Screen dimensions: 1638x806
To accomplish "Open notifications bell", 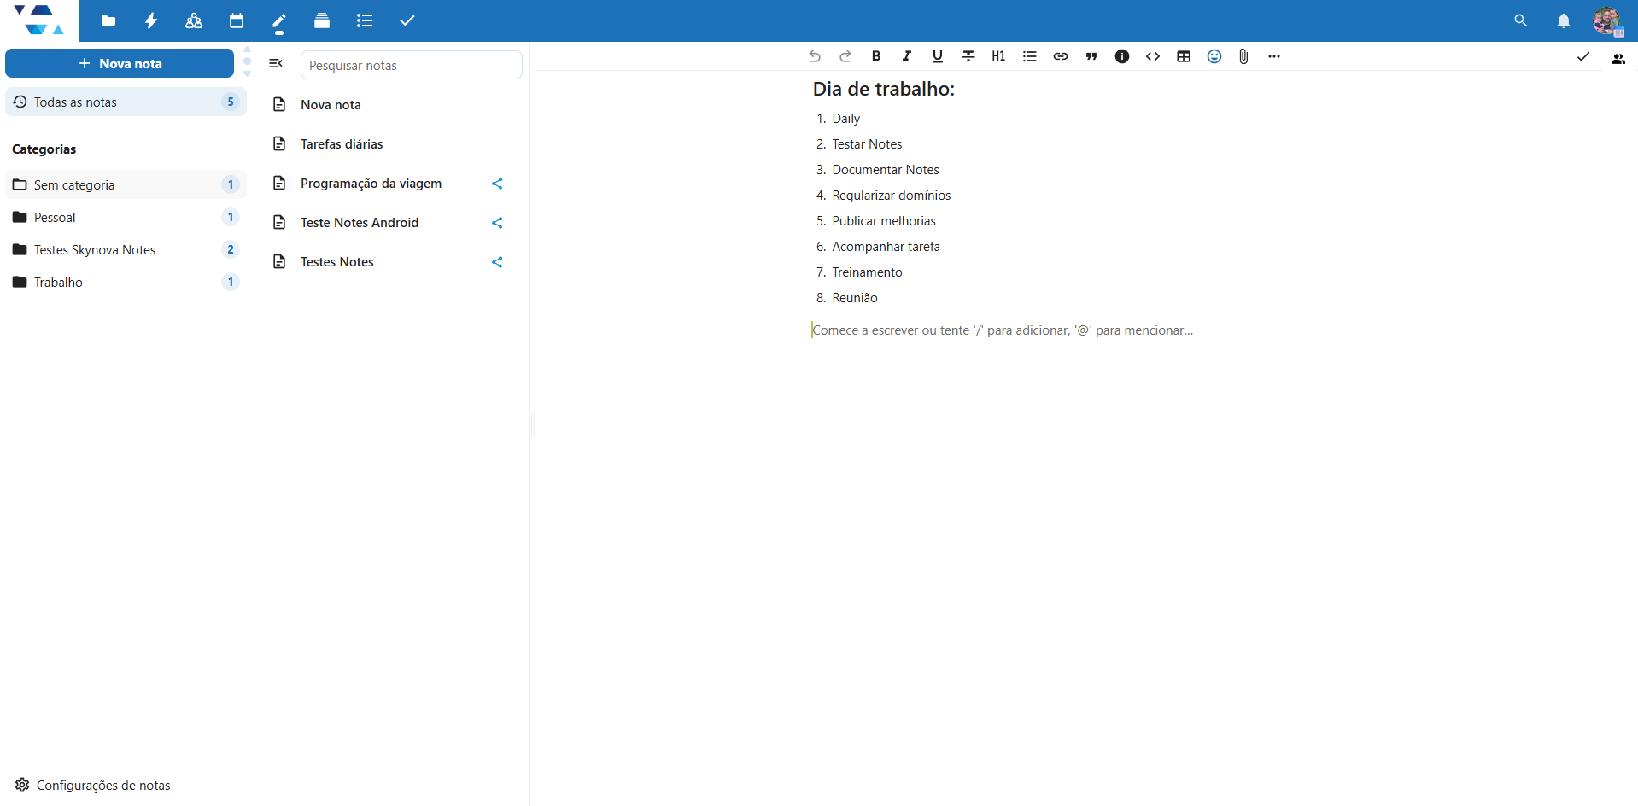I will tap(1563, 20).
